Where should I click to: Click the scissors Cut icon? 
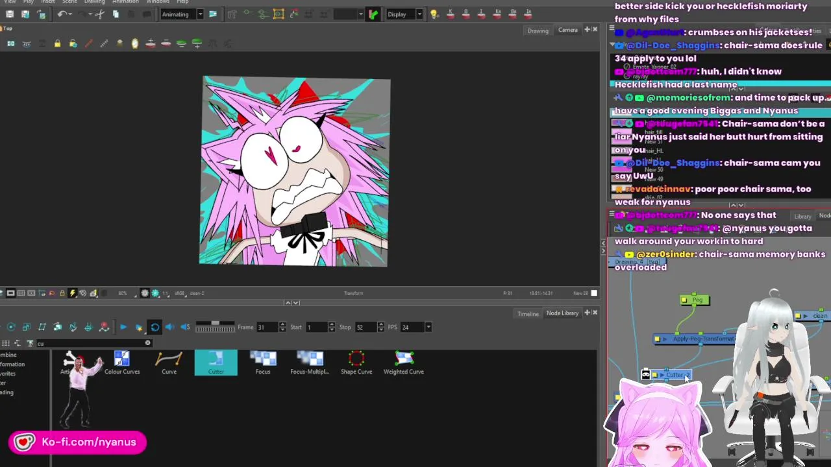pos(99,14)
